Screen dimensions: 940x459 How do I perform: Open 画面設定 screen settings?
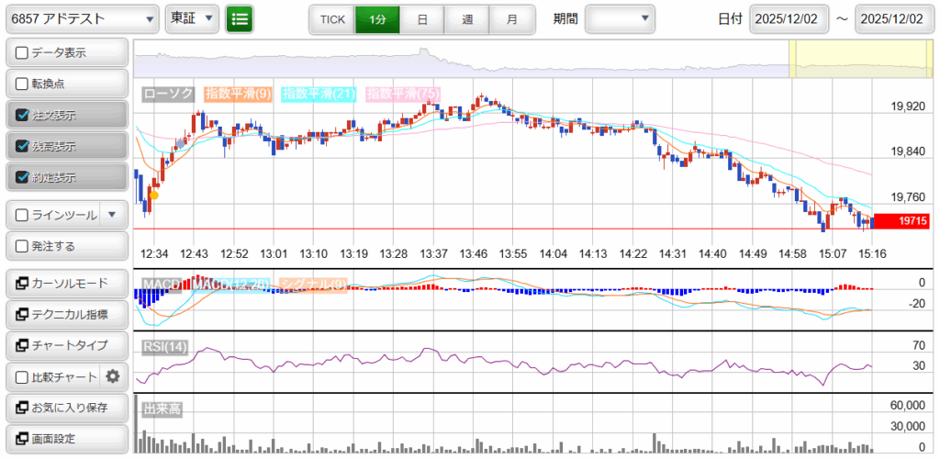pos(66,439)
